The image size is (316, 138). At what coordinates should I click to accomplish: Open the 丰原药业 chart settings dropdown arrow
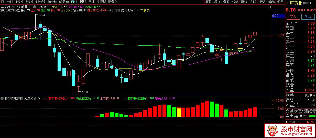34,6
